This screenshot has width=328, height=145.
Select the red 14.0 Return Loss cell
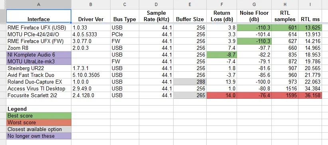(222, 95)
